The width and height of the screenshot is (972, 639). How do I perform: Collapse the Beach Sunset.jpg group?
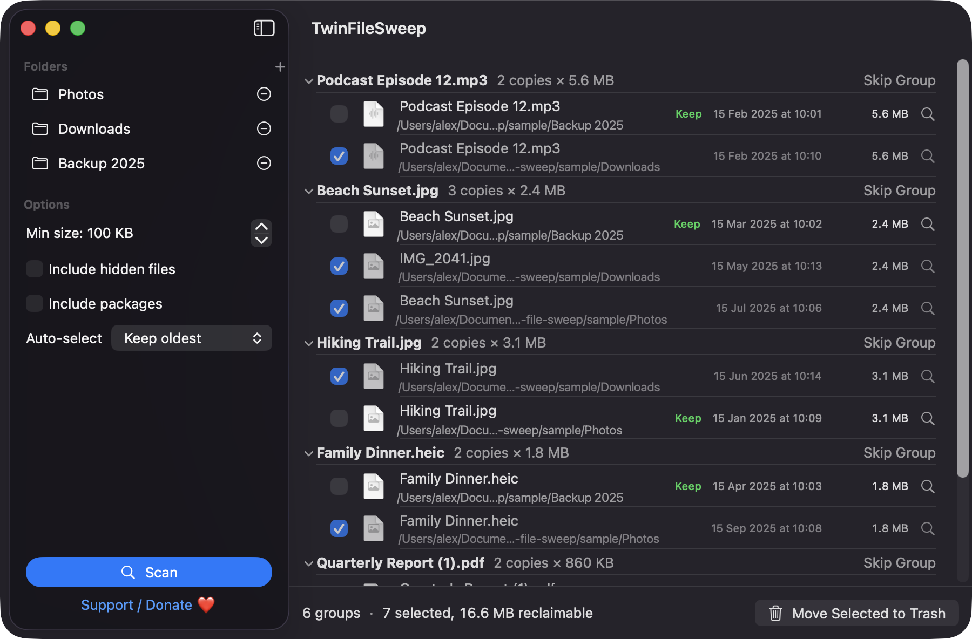tap(309, 192)
